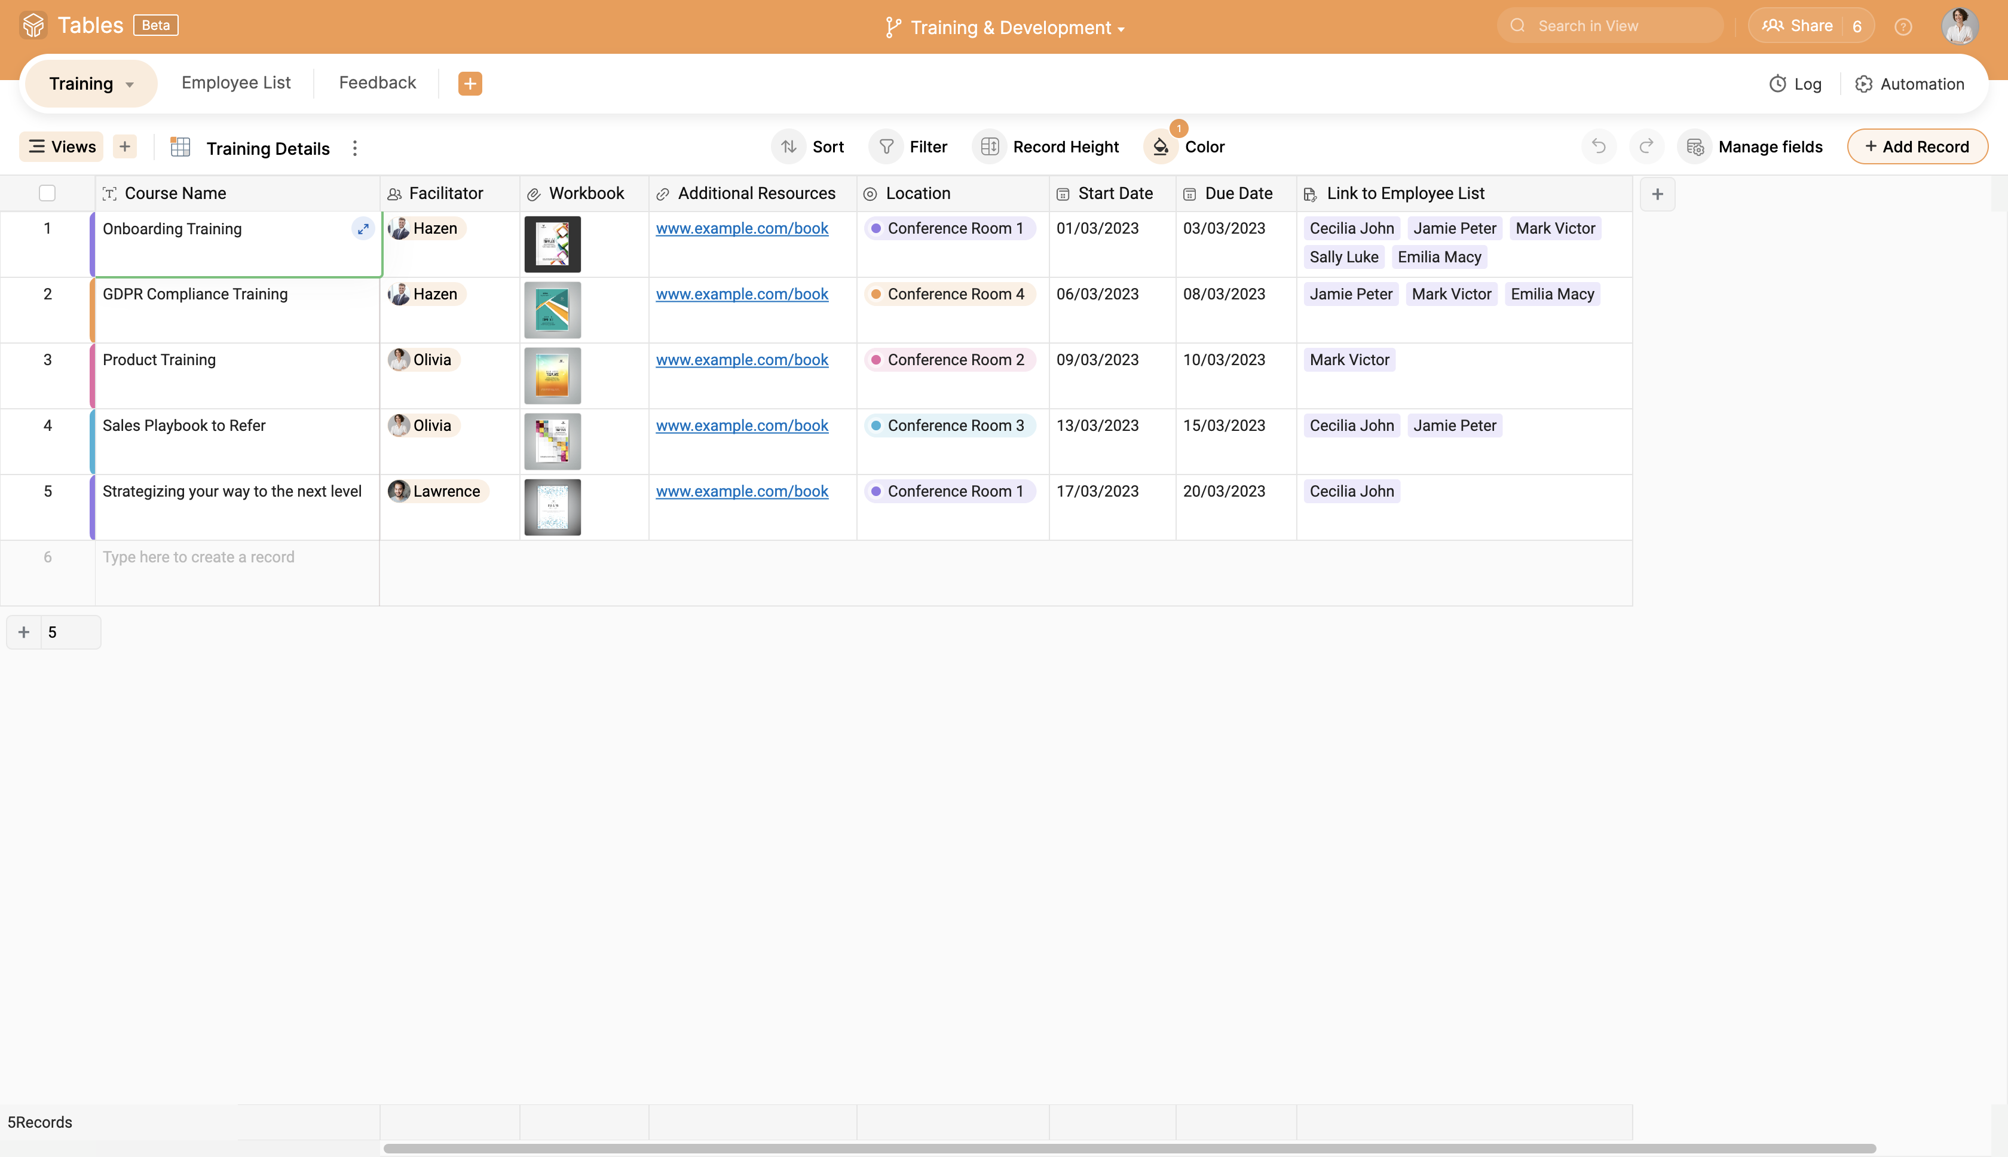Click the redo arrow icon

(1646, 148)
